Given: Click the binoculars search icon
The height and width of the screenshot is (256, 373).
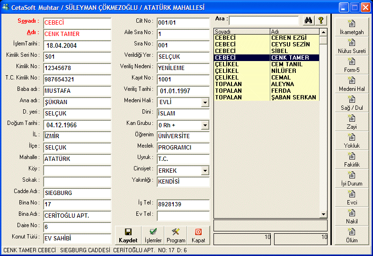Looking at the screenshot, I should coord(308,20).
